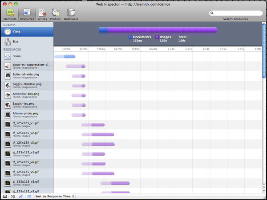This screenshot has height=200, width=267.
Task: Click the GRAPHS section header
Action: tap(9, 25)
